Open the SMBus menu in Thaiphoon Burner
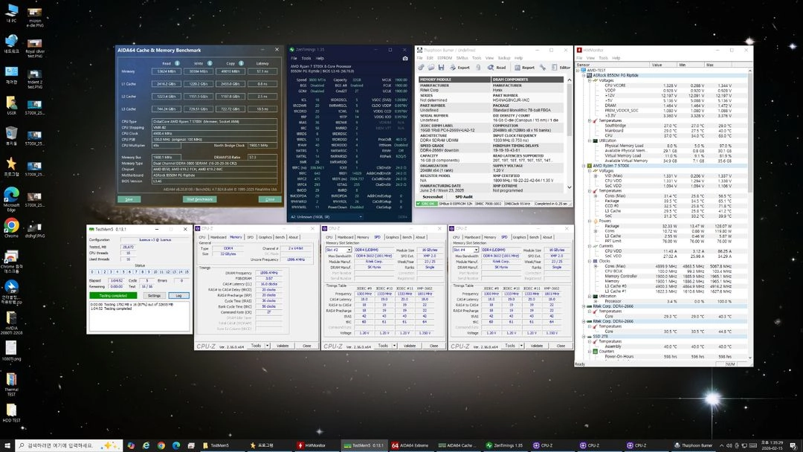The image size is (803, 452). pyautogui.click(x=462, y=58)
